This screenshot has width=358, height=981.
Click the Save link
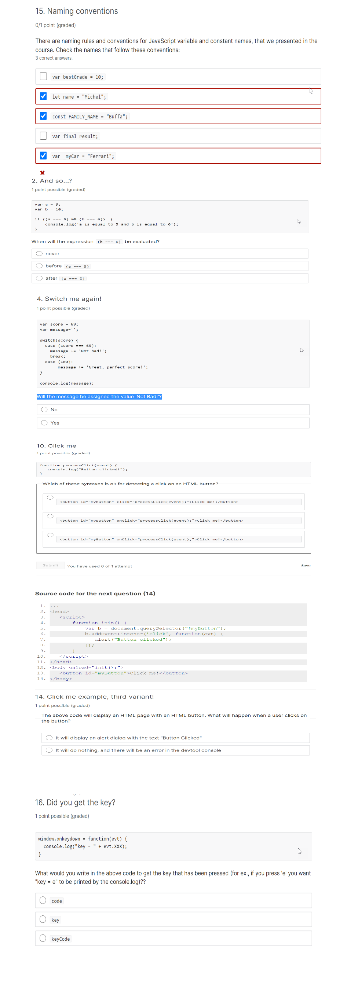(306, 566)
